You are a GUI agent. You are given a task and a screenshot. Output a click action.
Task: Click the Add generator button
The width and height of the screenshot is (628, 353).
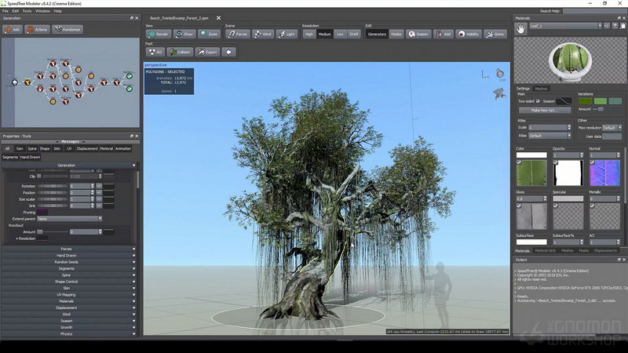click(x=12, y=29)
